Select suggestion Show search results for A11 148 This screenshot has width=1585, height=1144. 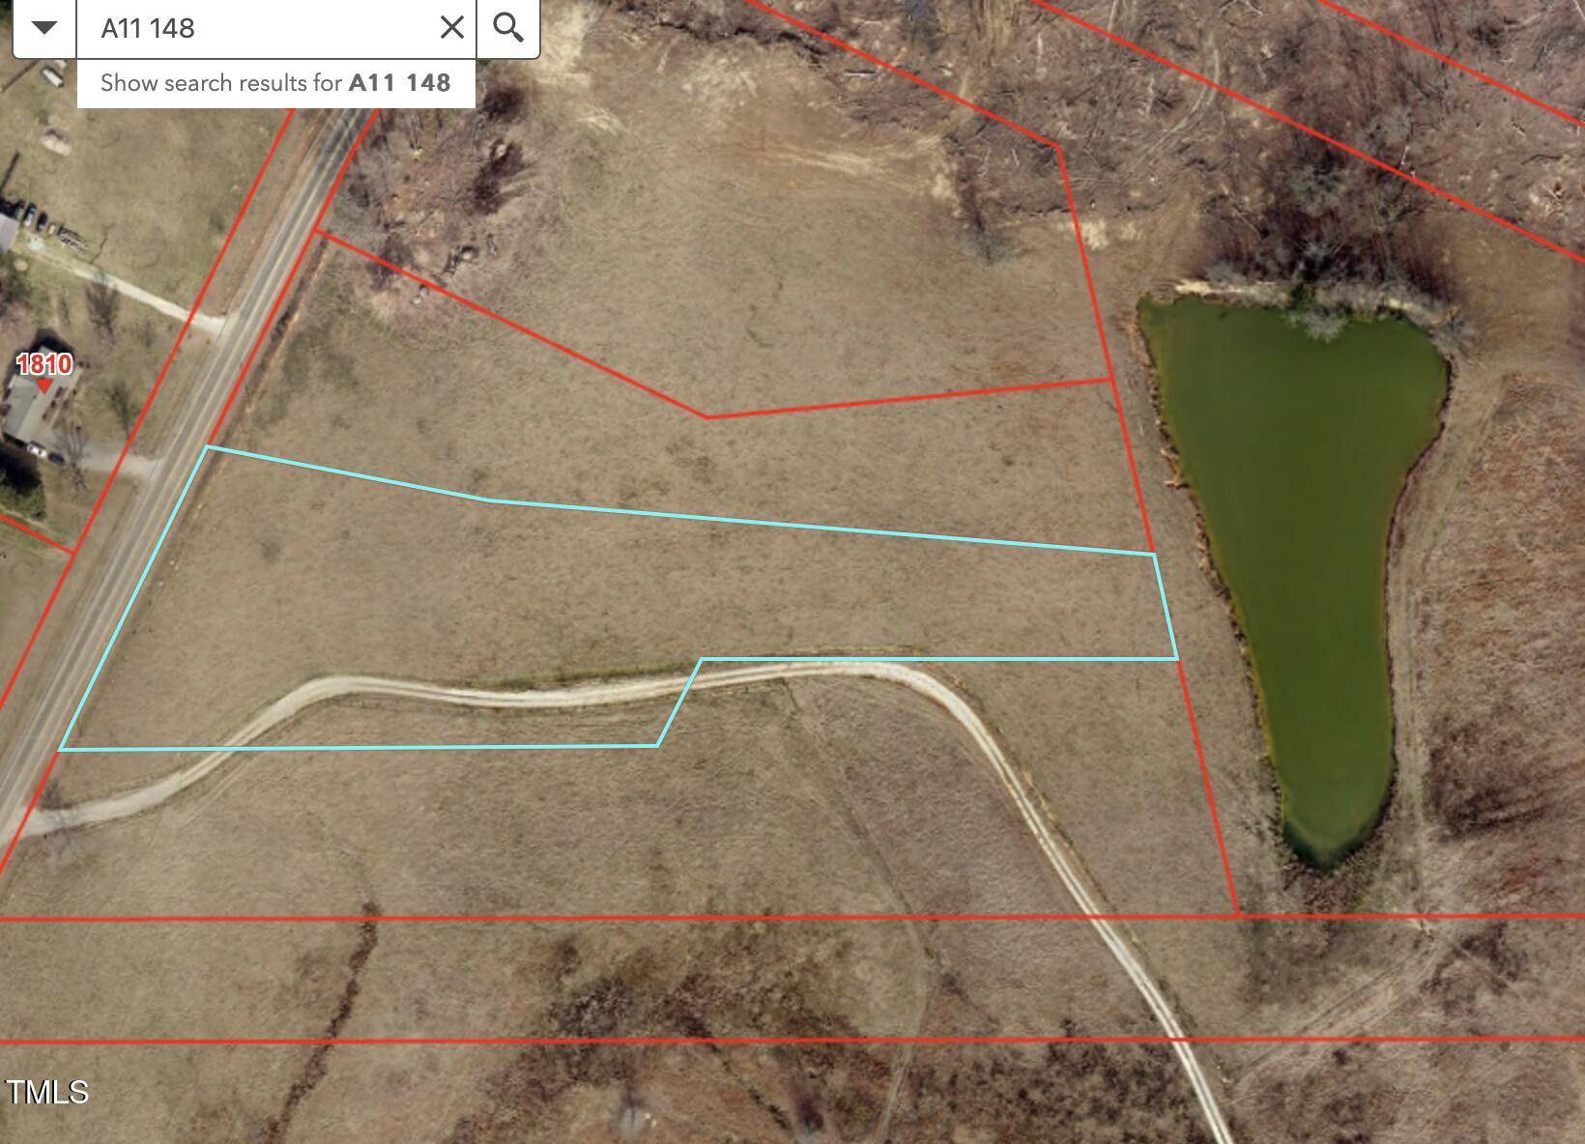[x=276, y=83]
